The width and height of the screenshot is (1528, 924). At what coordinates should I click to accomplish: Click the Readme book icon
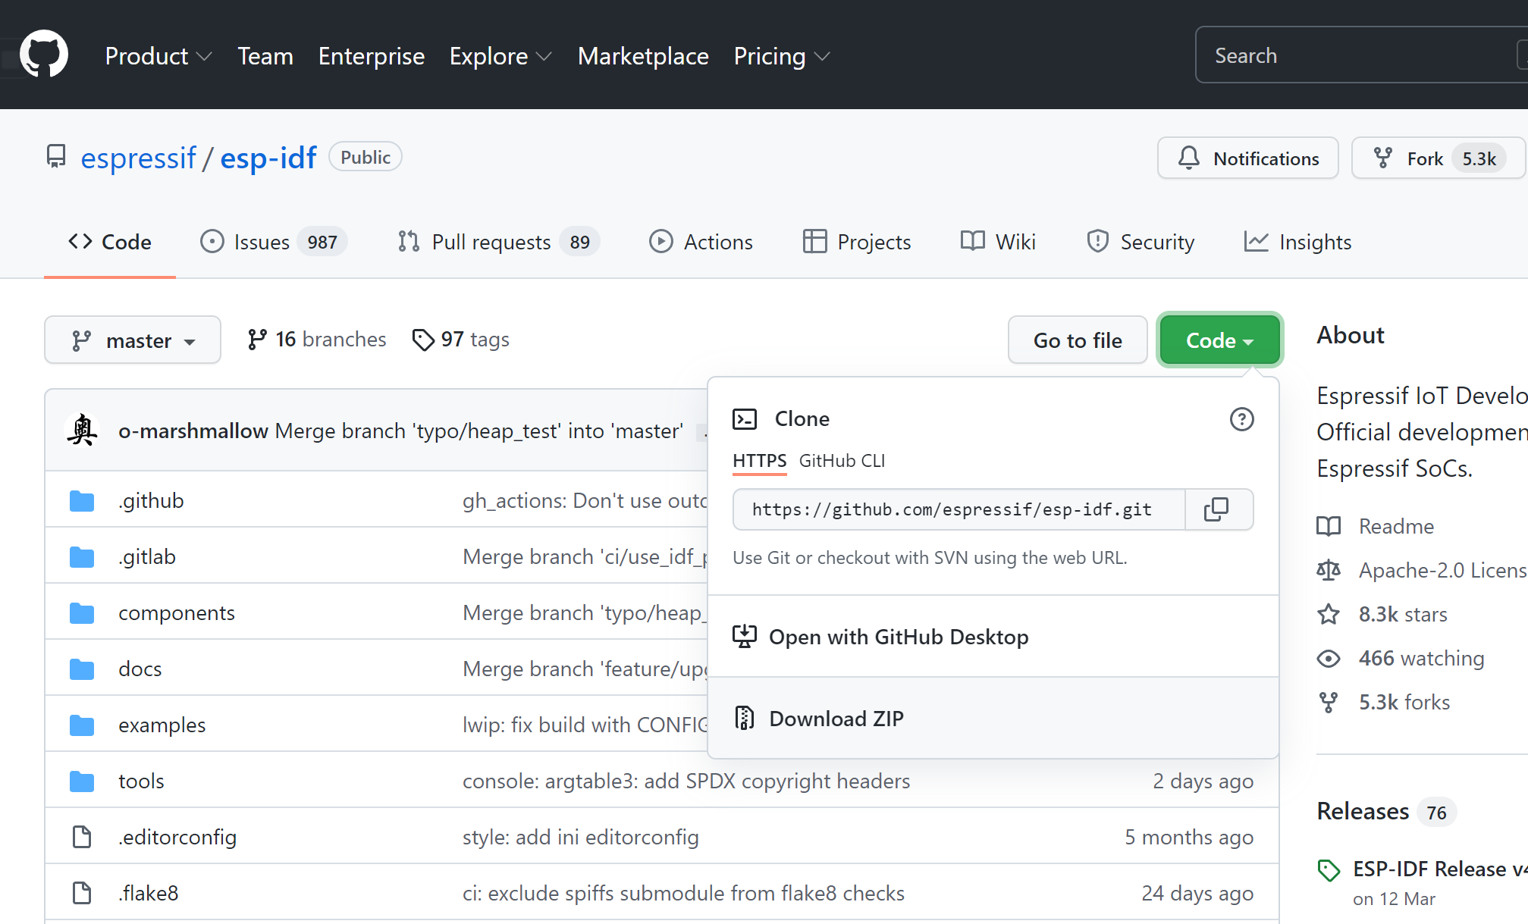tap(1329, 526)
